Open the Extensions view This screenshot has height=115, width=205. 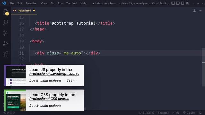point(5,54)
